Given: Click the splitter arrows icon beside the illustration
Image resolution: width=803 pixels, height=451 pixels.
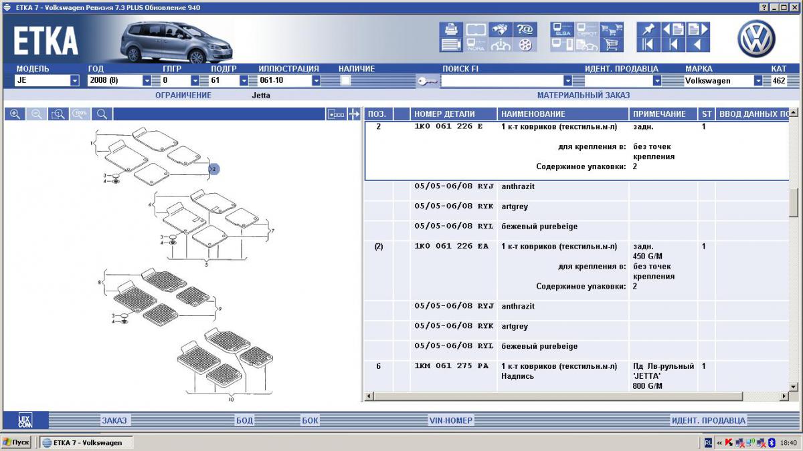Looking at the screenshot, I should tap(354, 114).
